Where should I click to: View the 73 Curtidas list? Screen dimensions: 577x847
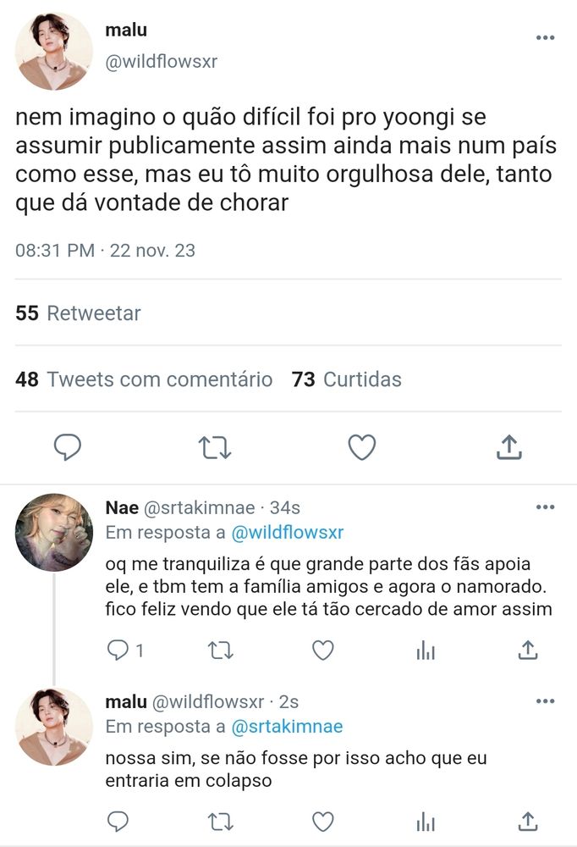pyautogui.click(x=347, y=379)
